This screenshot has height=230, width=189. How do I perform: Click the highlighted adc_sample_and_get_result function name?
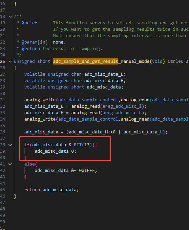(85, 61)
